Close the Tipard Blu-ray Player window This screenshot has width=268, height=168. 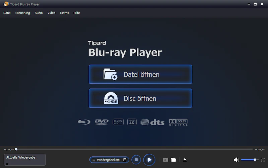pyautogui.click(x=262, y=4)
